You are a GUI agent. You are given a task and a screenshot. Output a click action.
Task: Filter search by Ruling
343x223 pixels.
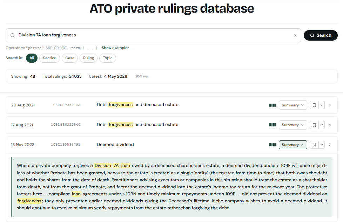coord(89,58)
